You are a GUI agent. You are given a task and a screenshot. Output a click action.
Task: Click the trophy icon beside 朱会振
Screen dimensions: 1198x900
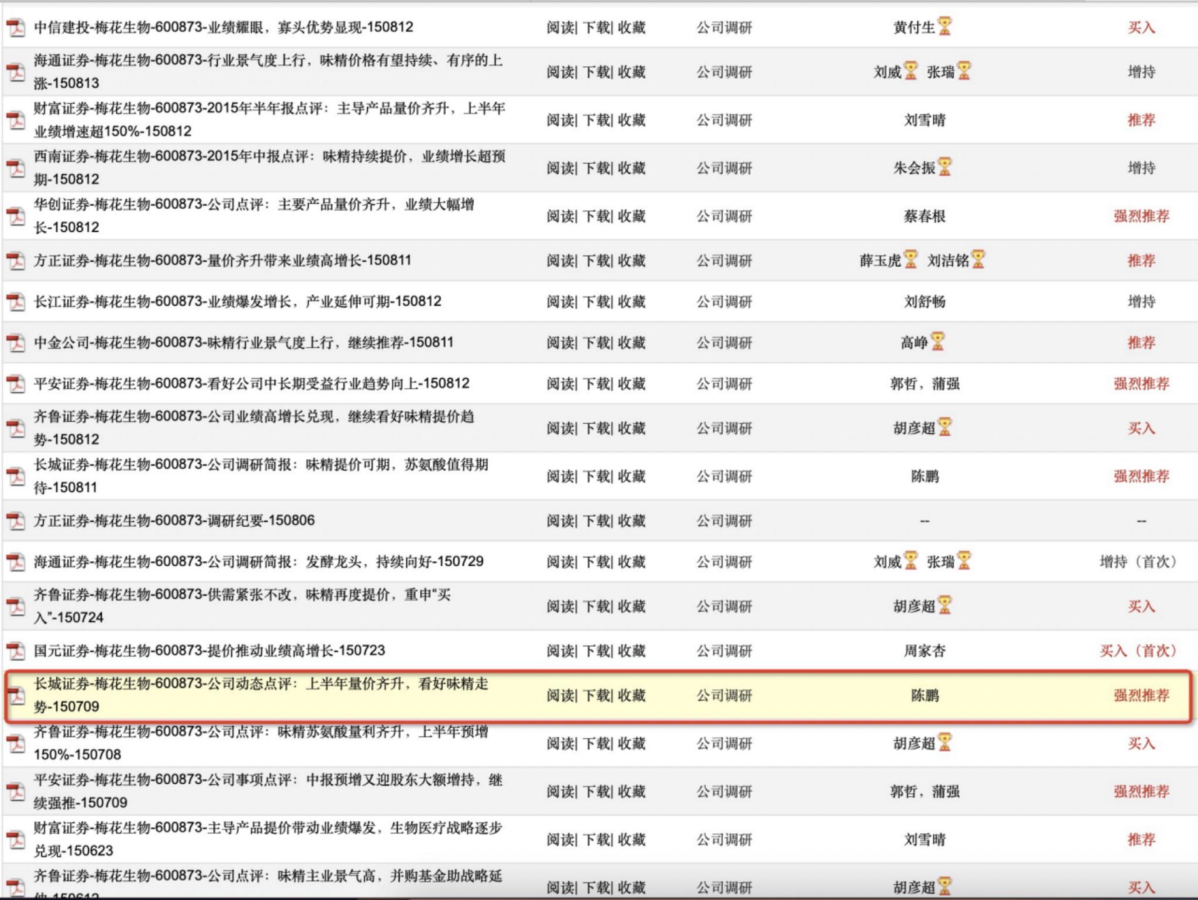click(x=945, y=167)
